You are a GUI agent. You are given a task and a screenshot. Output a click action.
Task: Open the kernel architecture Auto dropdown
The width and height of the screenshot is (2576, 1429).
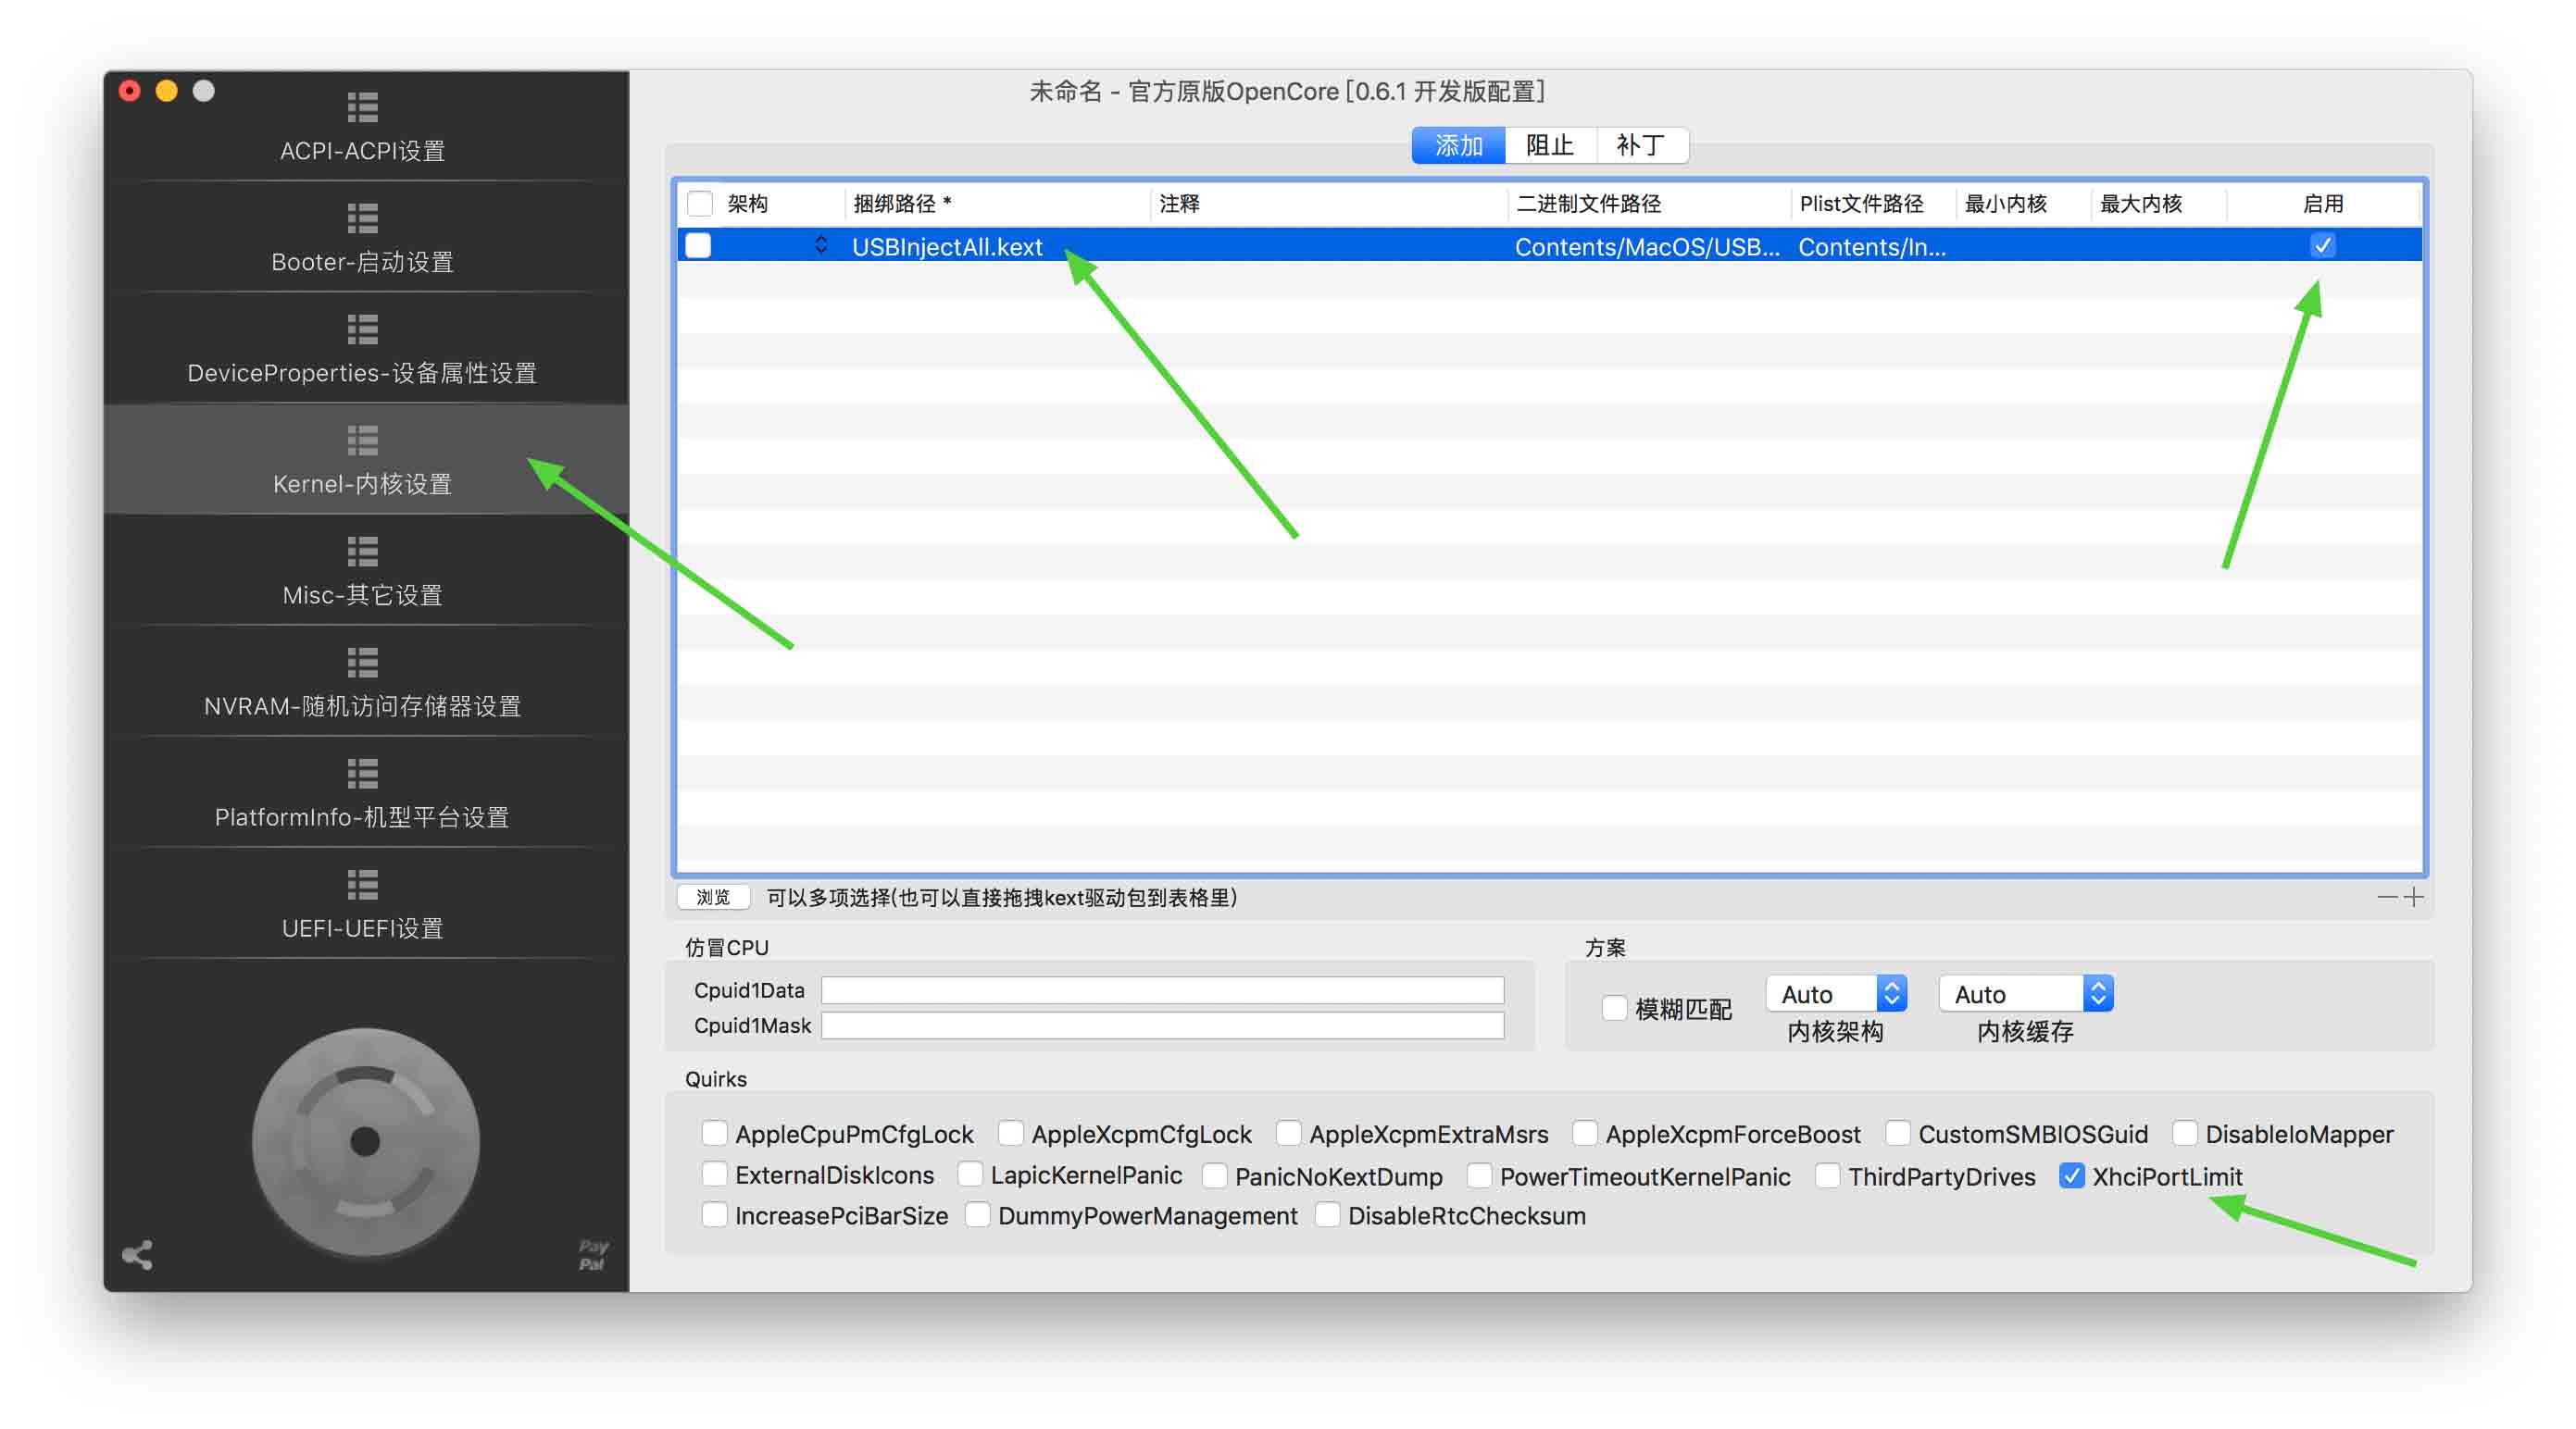click(x=1835, y=993)
